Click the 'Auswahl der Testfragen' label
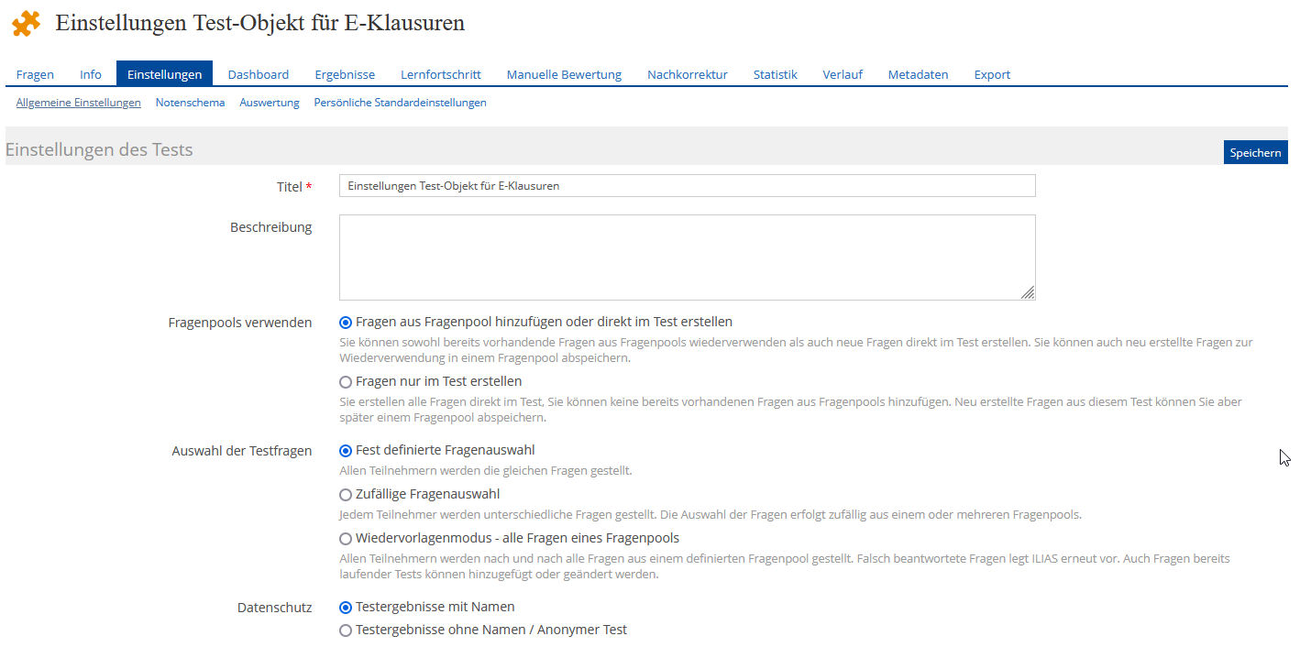The image size is (1300, 647). point(242,451)
